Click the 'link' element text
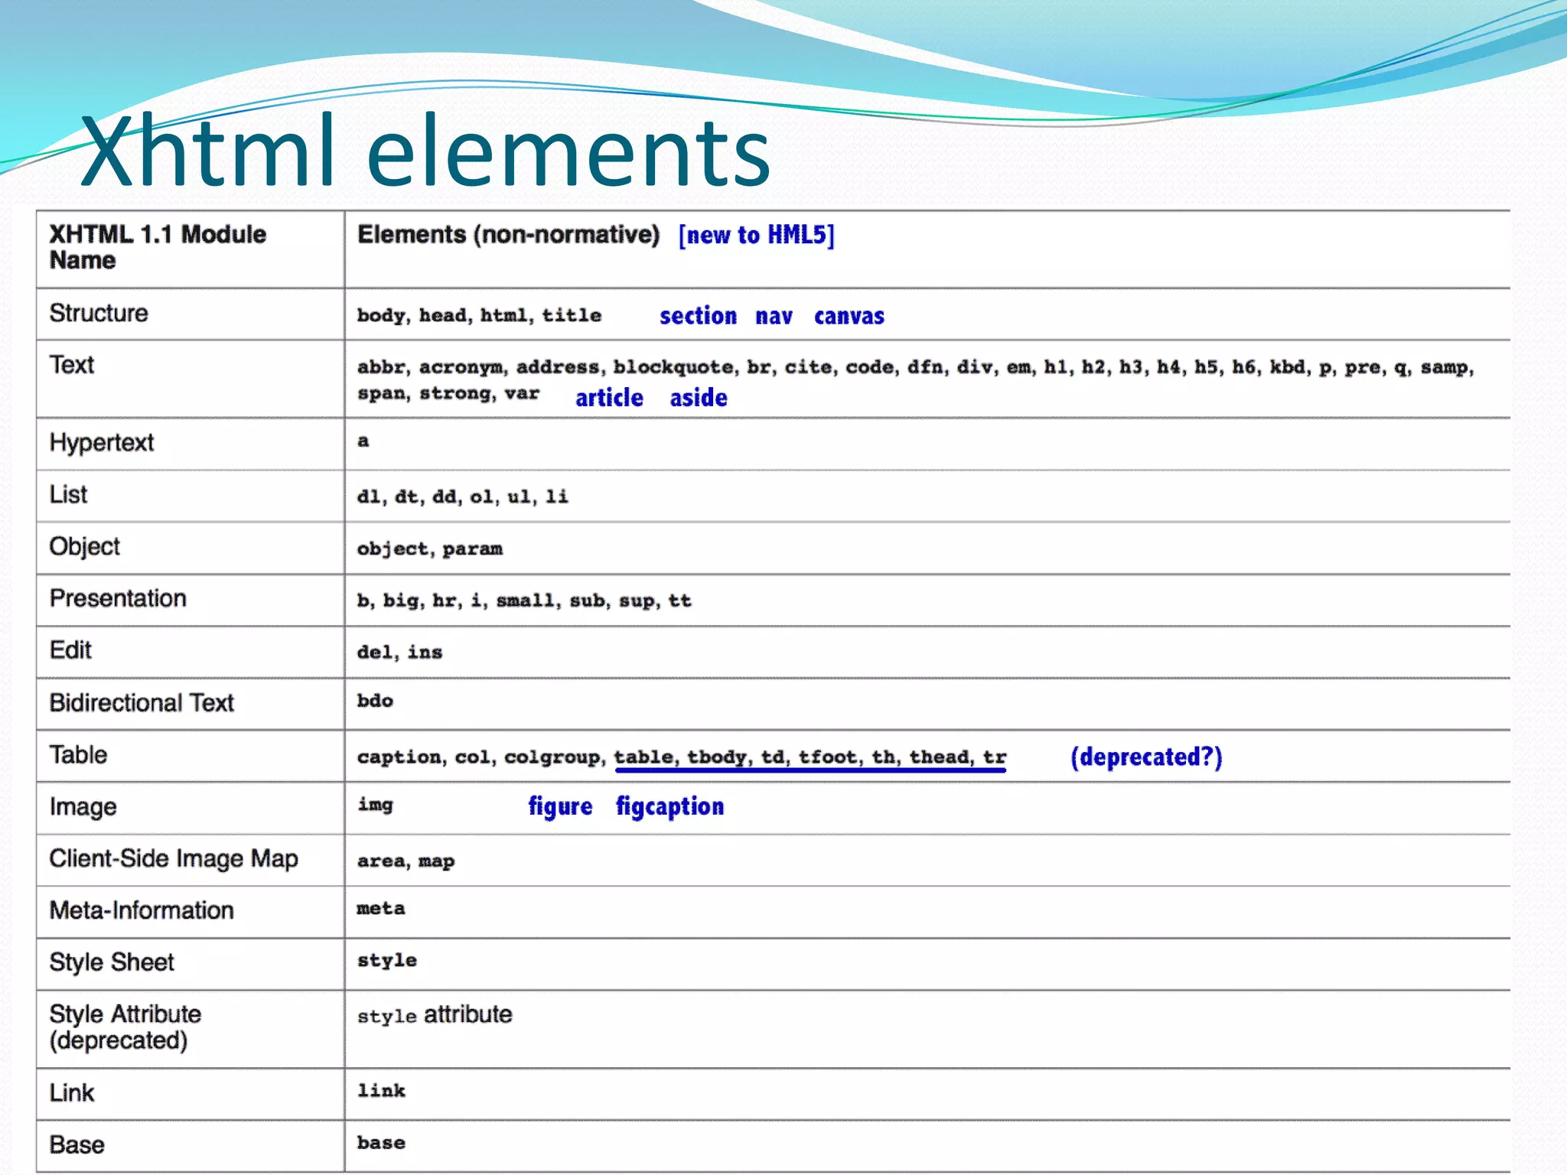 click(381, 1091)
